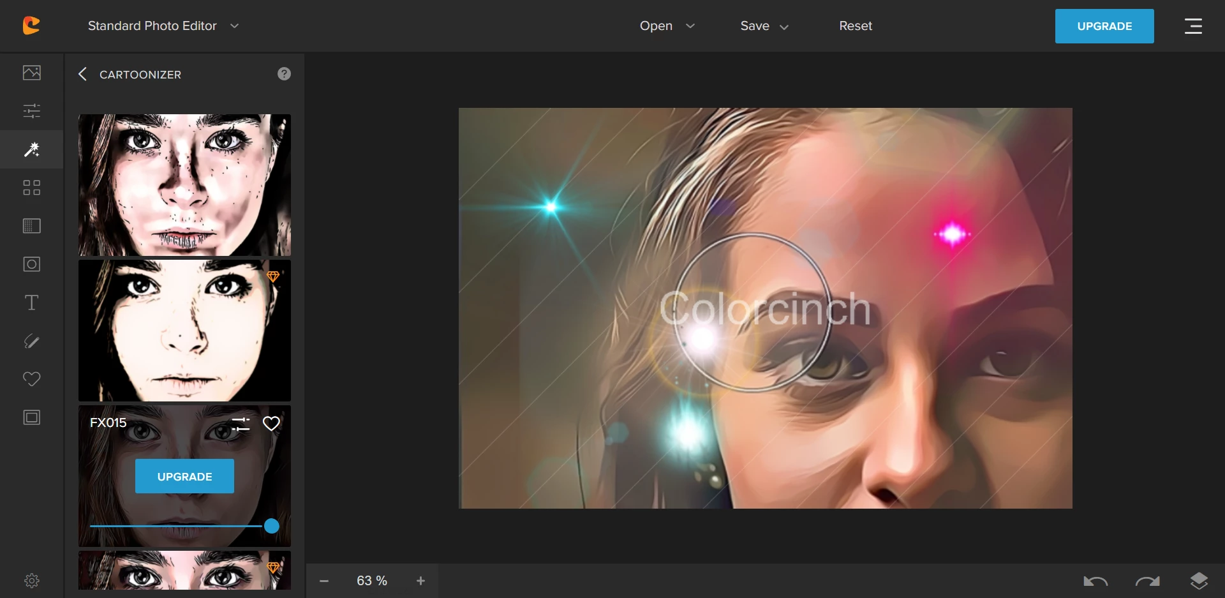The height and width of the screenshot is (598, 1225).
Task: Apply the first sketch cartoon thumbnail
Action: 184,185
